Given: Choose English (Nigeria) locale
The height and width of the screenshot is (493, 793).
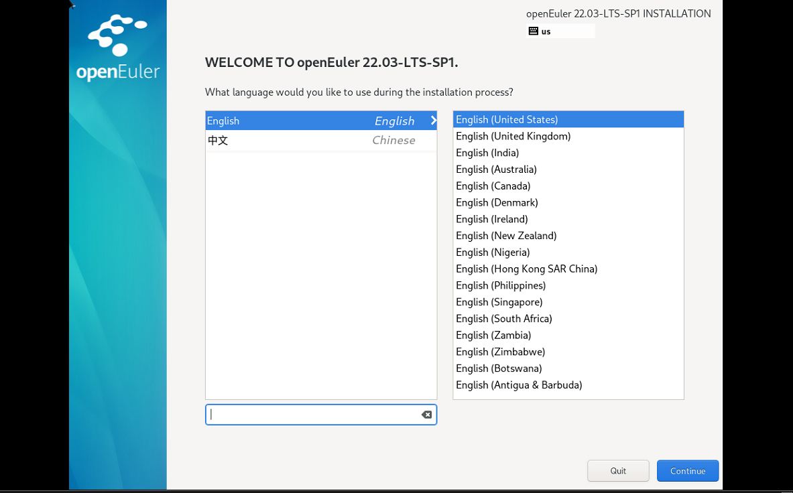Looking at the screenshot, I should [x=568, y=253].
